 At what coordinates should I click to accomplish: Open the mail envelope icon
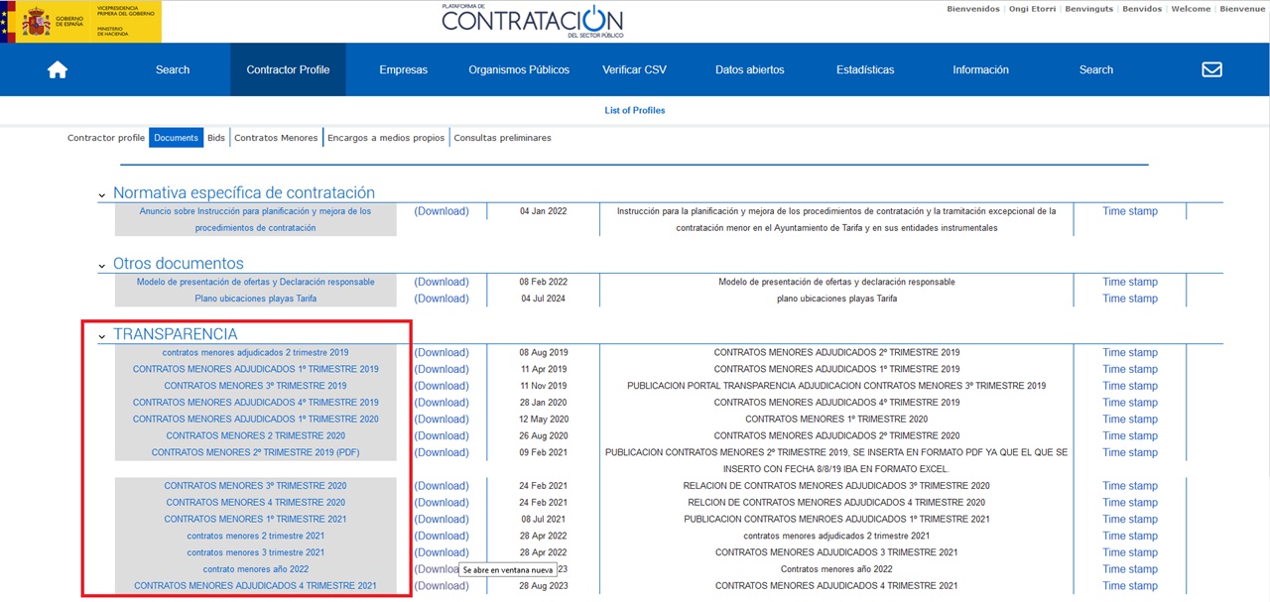pyautogui.click(x=1211, y=69)
